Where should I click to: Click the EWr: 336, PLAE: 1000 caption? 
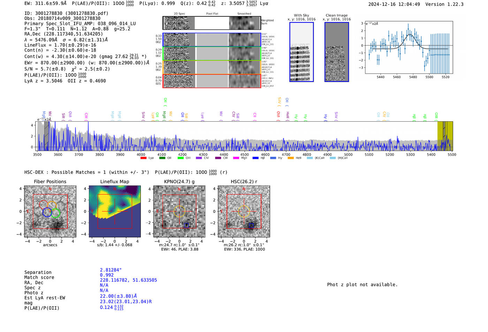click(244, 249)
